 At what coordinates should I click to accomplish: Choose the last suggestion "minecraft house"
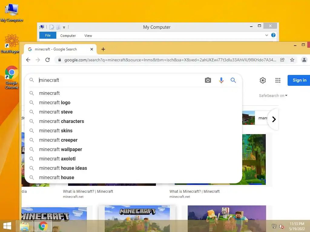(133, 178)
